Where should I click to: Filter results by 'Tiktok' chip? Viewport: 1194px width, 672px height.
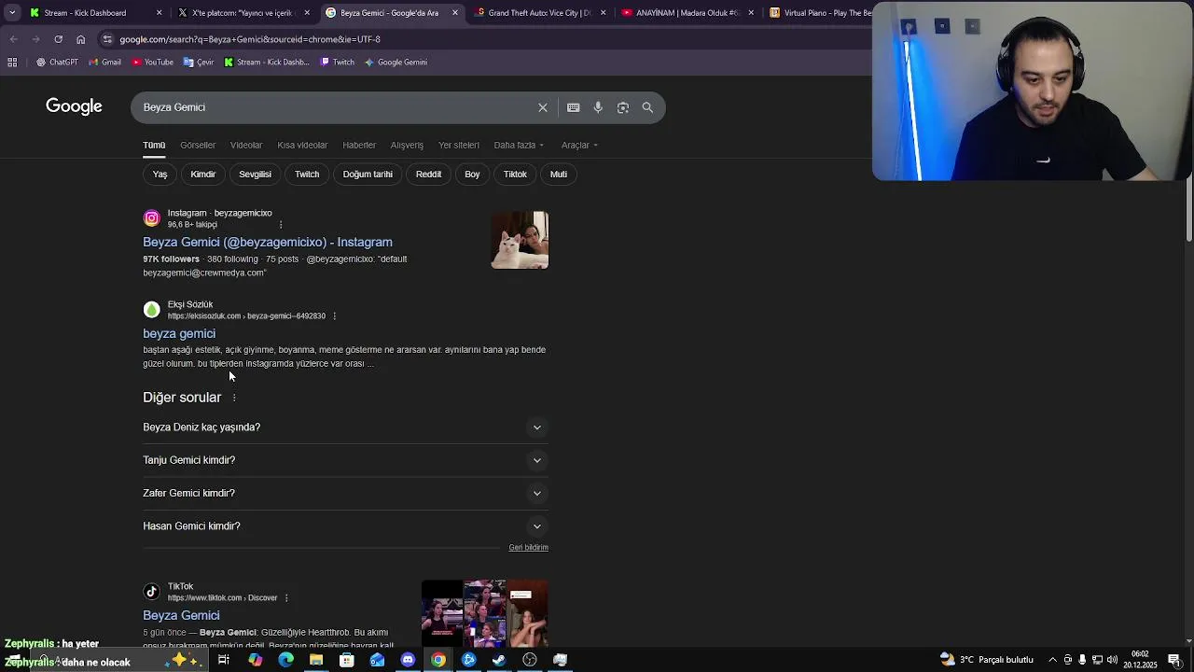coord(515,175)
